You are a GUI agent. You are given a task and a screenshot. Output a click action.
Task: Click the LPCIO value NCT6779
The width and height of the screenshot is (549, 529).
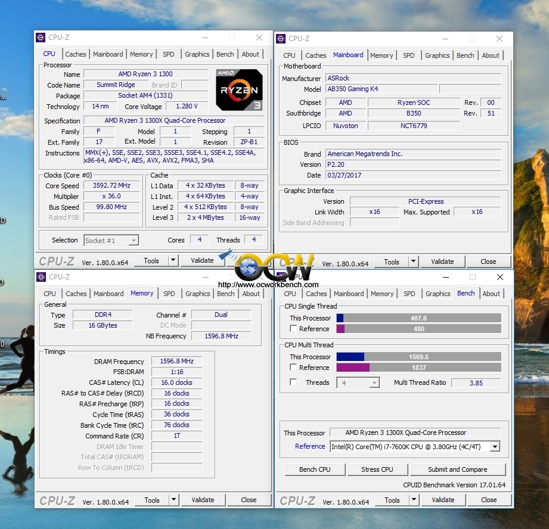414,126
